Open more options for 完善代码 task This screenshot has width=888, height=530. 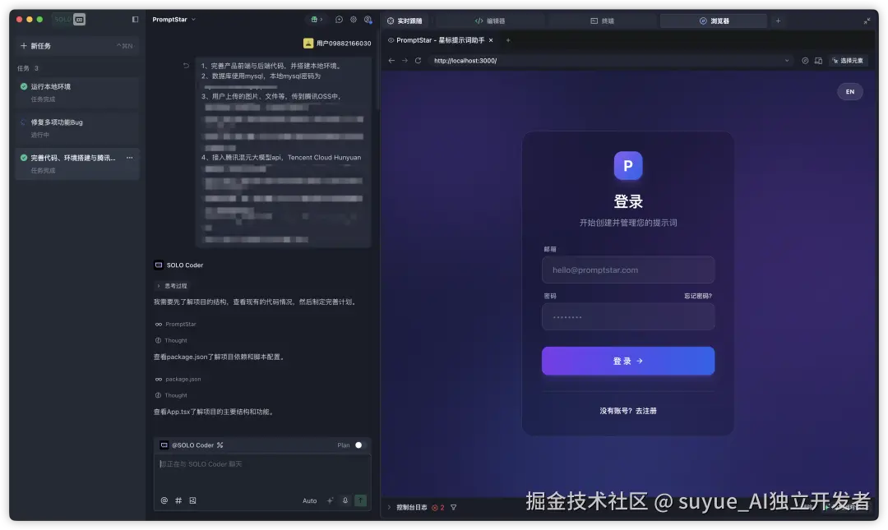[130, 158]
